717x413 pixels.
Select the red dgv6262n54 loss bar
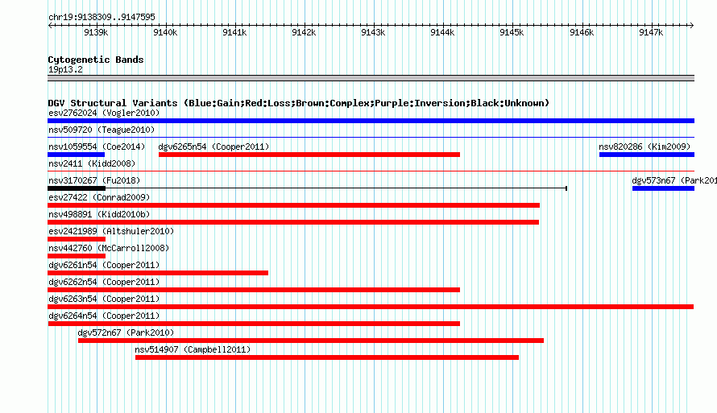click(x=254, y=290)
